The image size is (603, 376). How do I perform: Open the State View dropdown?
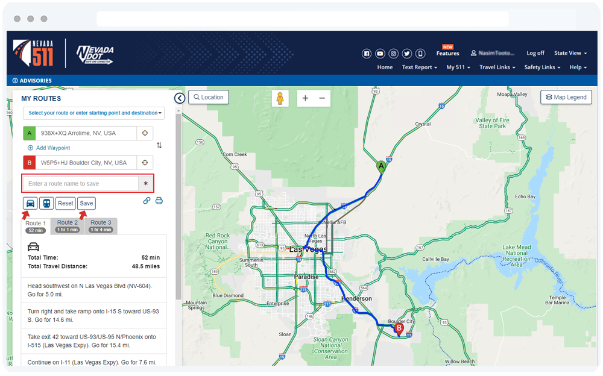pos(570,53)
